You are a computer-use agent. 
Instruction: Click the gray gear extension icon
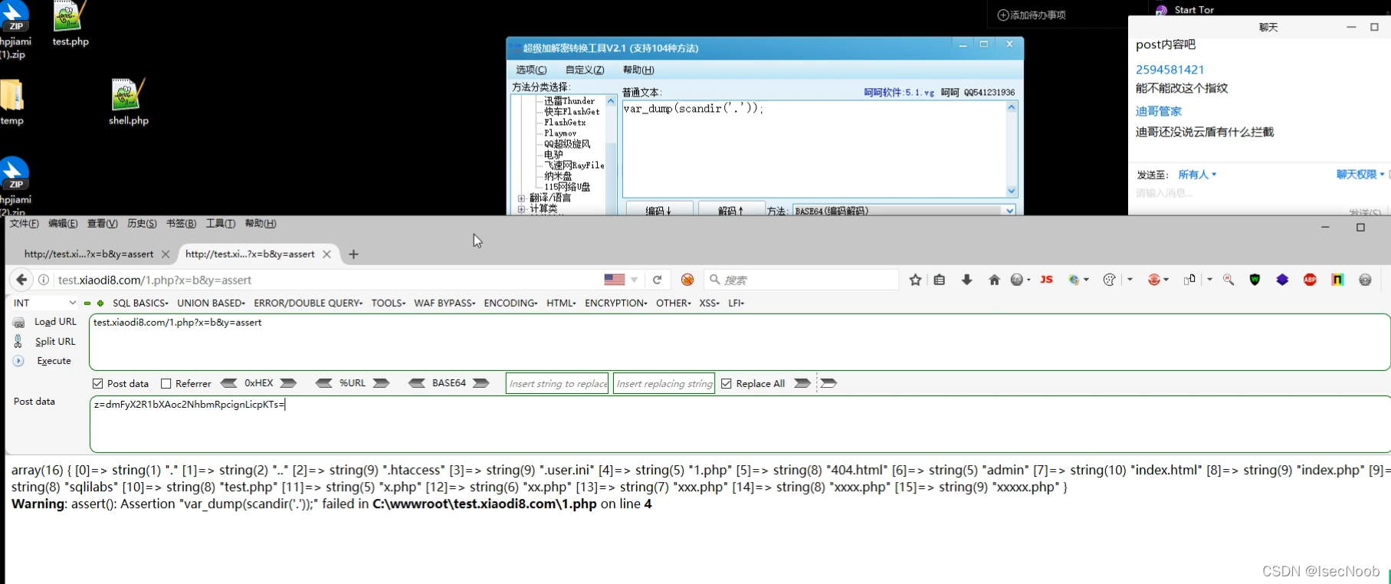pos(1365,280)
